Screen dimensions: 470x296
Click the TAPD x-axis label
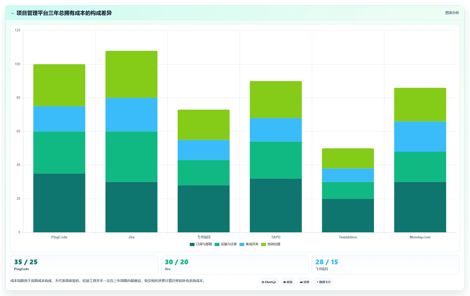(276, 237)
